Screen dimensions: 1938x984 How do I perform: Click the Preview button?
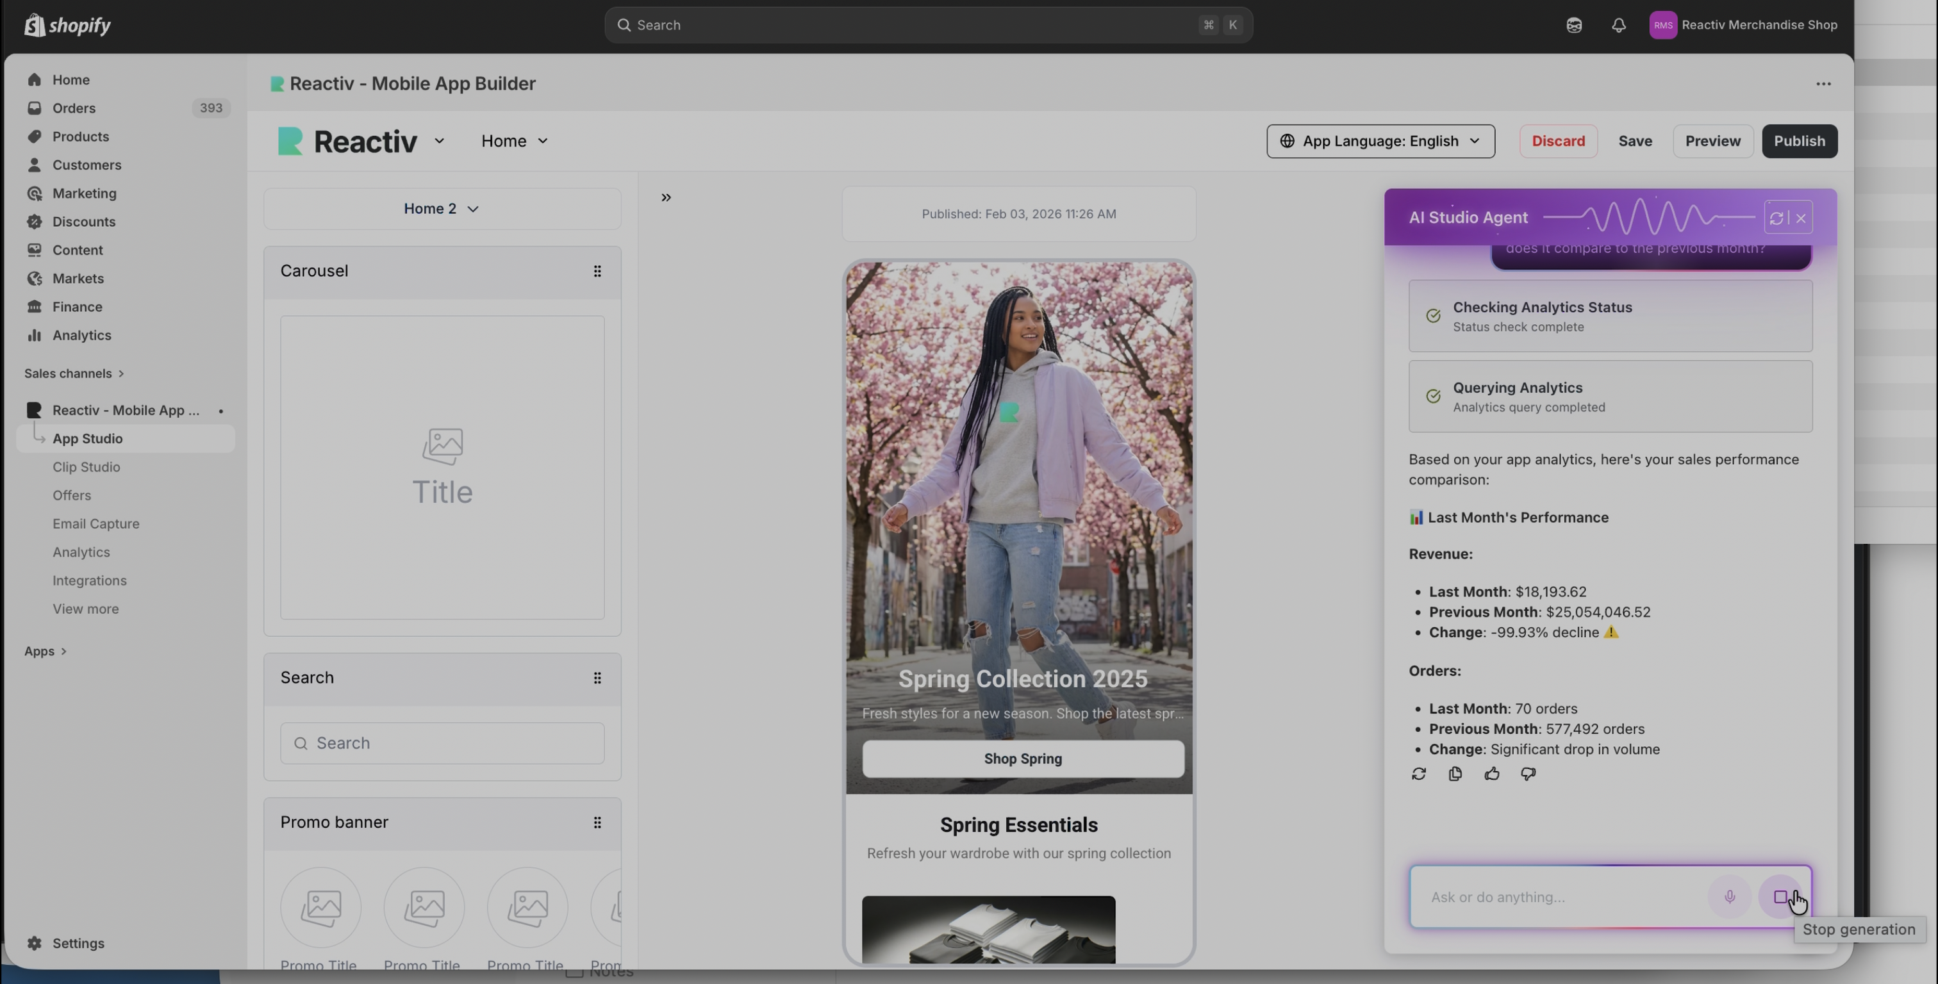click(x=1713, y=142)
